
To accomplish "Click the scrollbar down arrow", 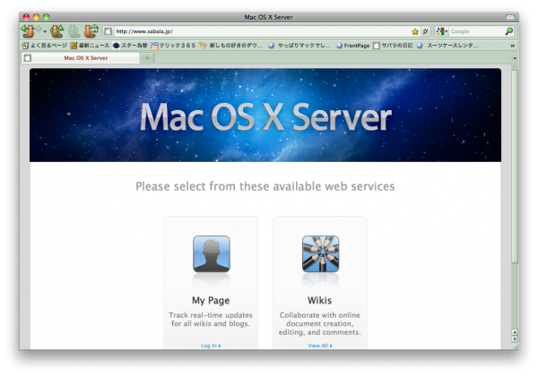I will pos(515,339).
